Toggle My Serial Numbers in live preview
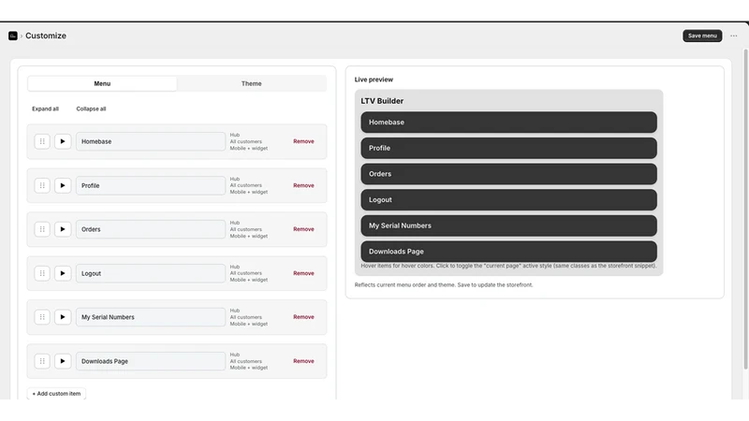749x421 pixels. (x=508, y=225)
